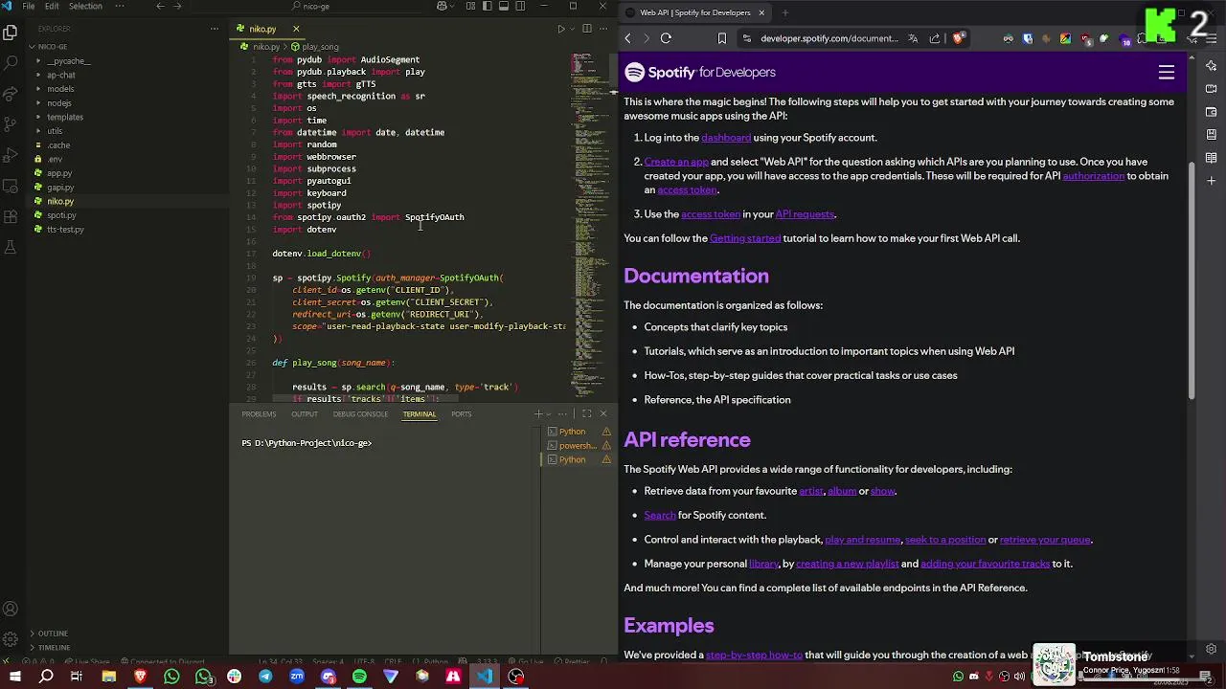Expand the OUTLINE section in Explorer
This screenshot has width=1226, height=689.
53,633
